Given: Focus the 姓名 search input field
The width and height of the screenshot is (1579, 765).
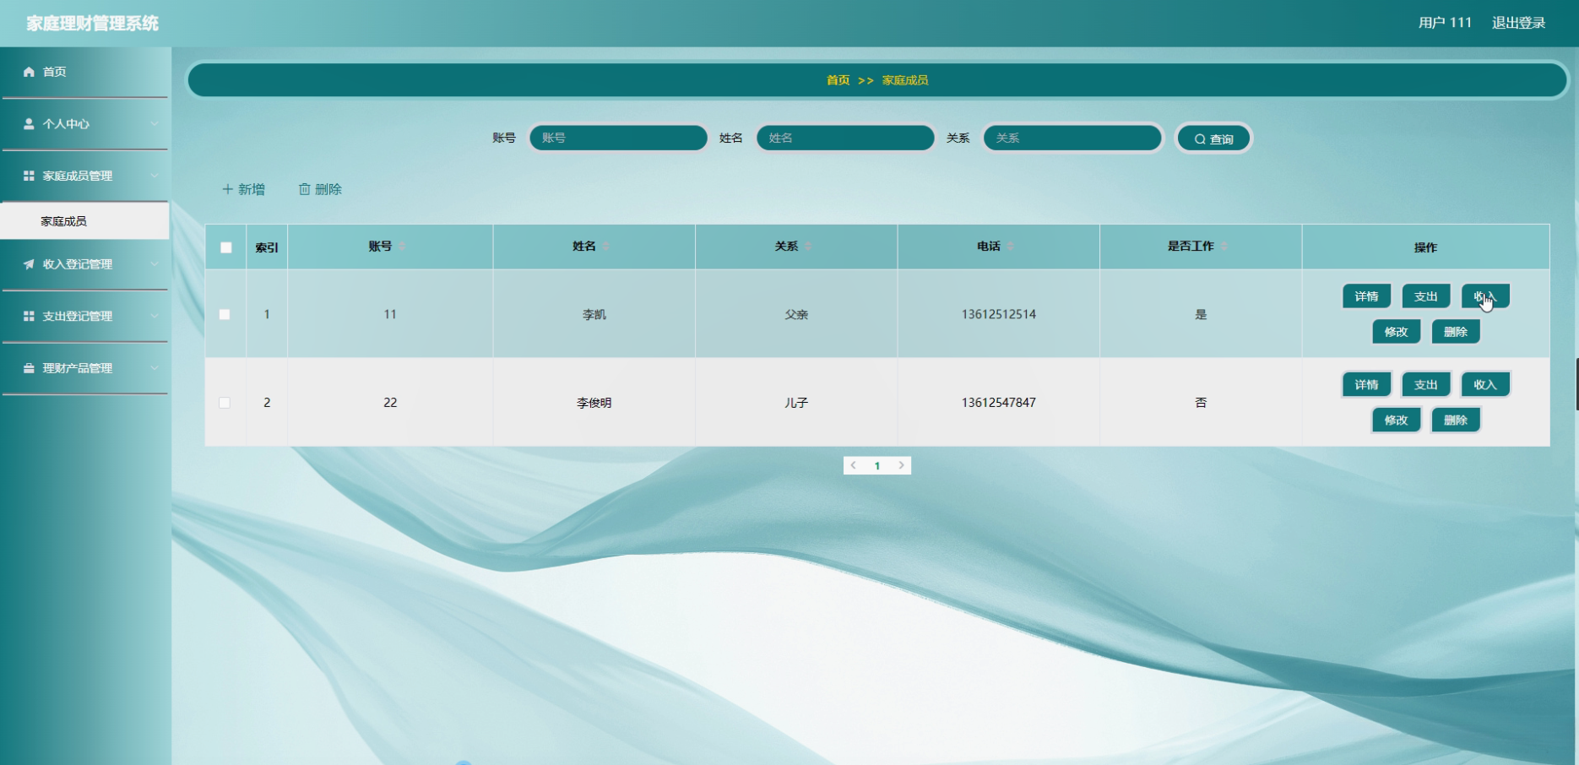Looking at the screenshot, I should (845, 138).
